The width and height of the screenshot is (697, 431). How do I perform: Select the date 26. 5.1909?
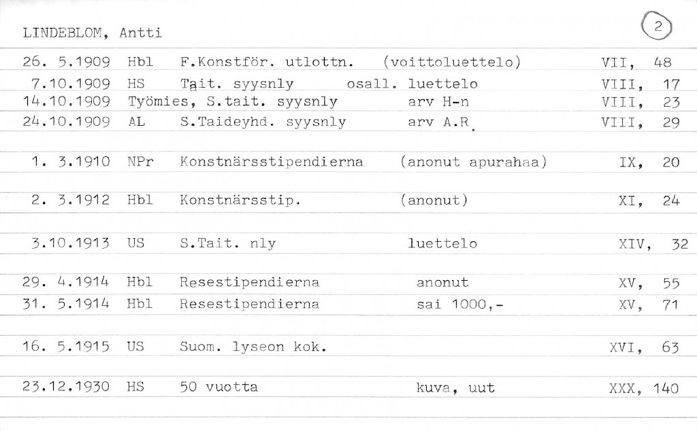67,63
